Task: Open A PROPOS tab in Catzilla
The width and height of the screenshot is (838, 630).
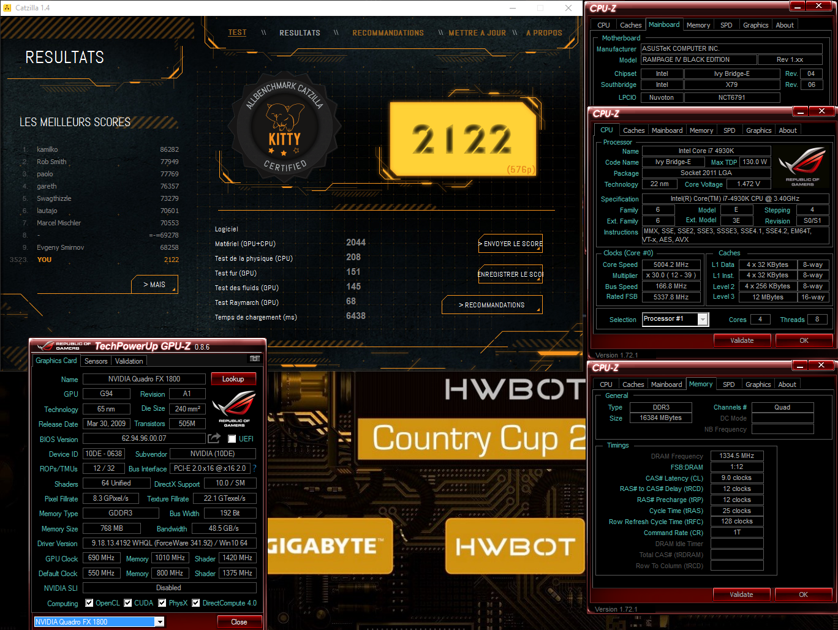Action: (544, 33)
